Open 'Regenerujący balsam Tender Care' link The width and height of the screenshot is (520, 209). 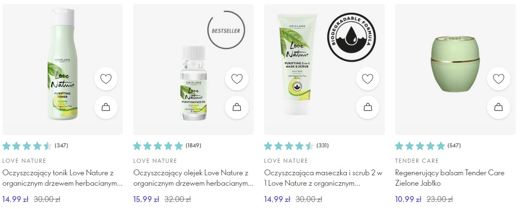(450, 178)
